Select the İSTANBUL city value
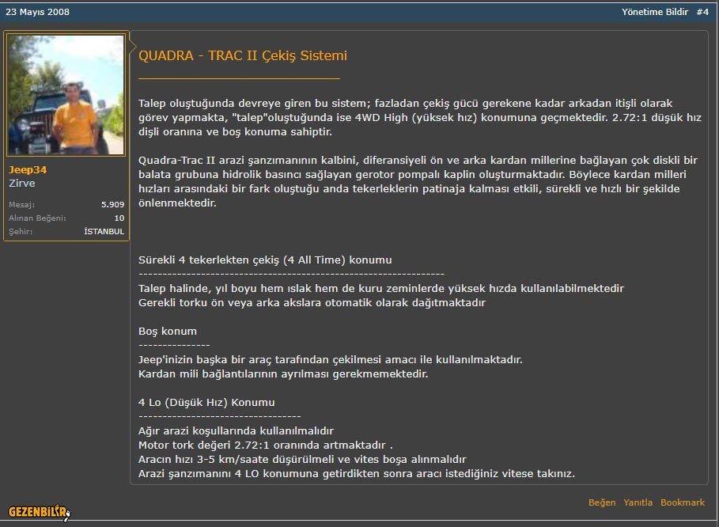 [104, 231]
